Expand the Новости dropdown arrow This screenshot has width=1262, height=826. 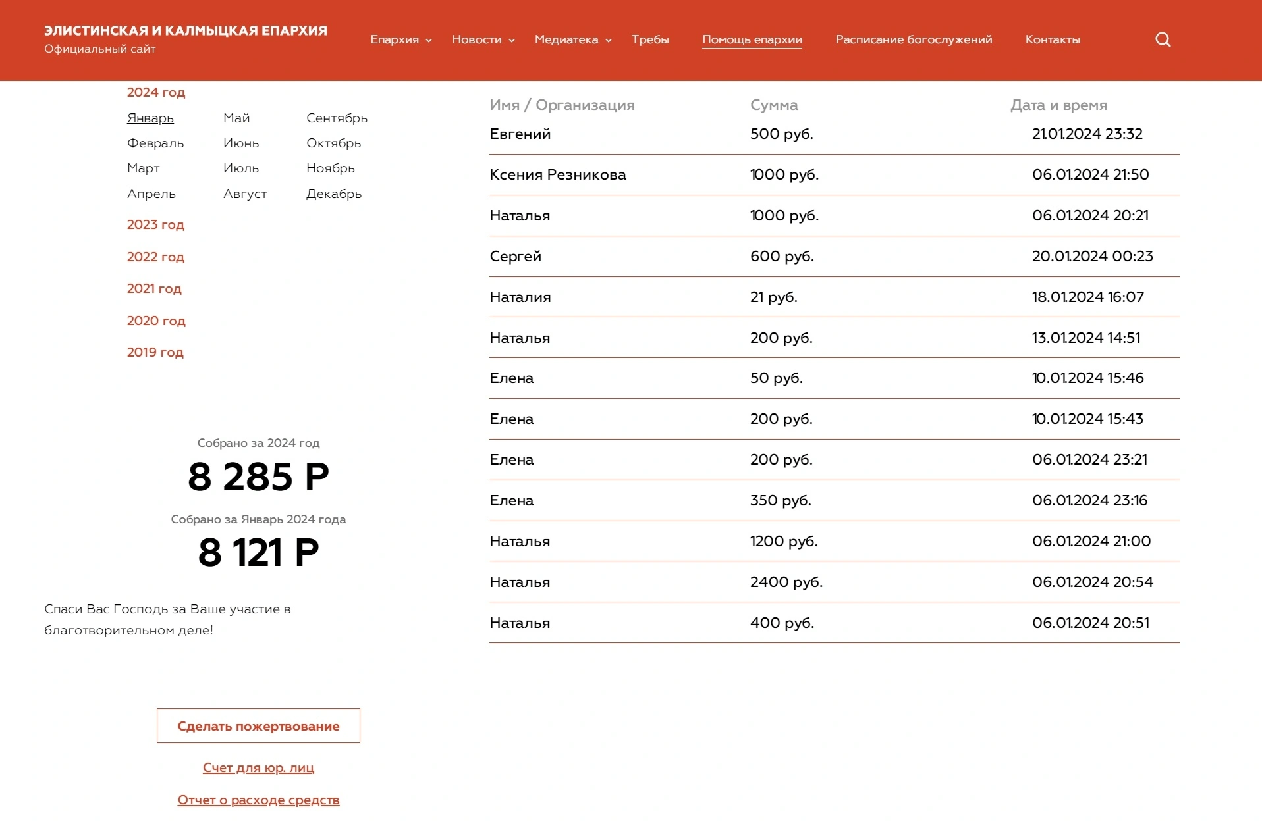[x=512, y=41]
